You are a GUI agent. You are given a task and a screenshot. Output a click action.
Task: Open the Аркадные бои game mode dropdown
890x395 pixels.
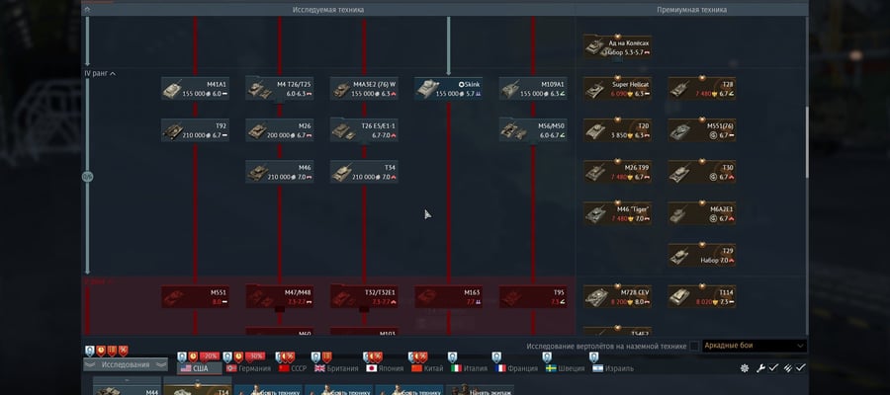pyautogui.click(x=755, y=346)
